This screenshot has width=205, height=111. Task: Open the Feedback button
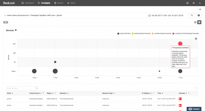pos(194,109)
